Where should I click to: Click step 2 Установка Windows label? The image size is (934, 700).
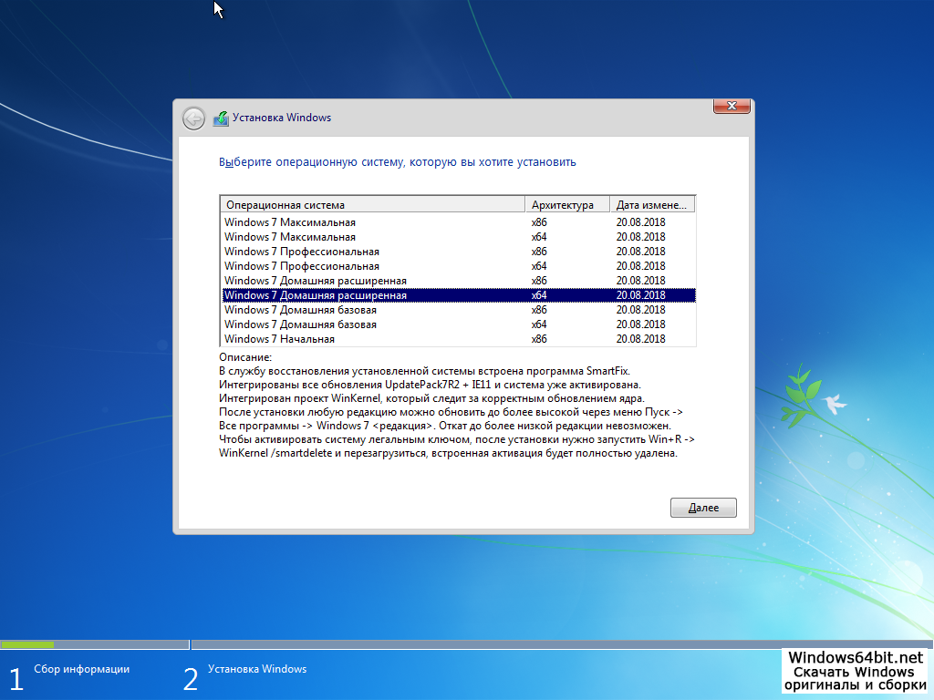pos(256,669)
